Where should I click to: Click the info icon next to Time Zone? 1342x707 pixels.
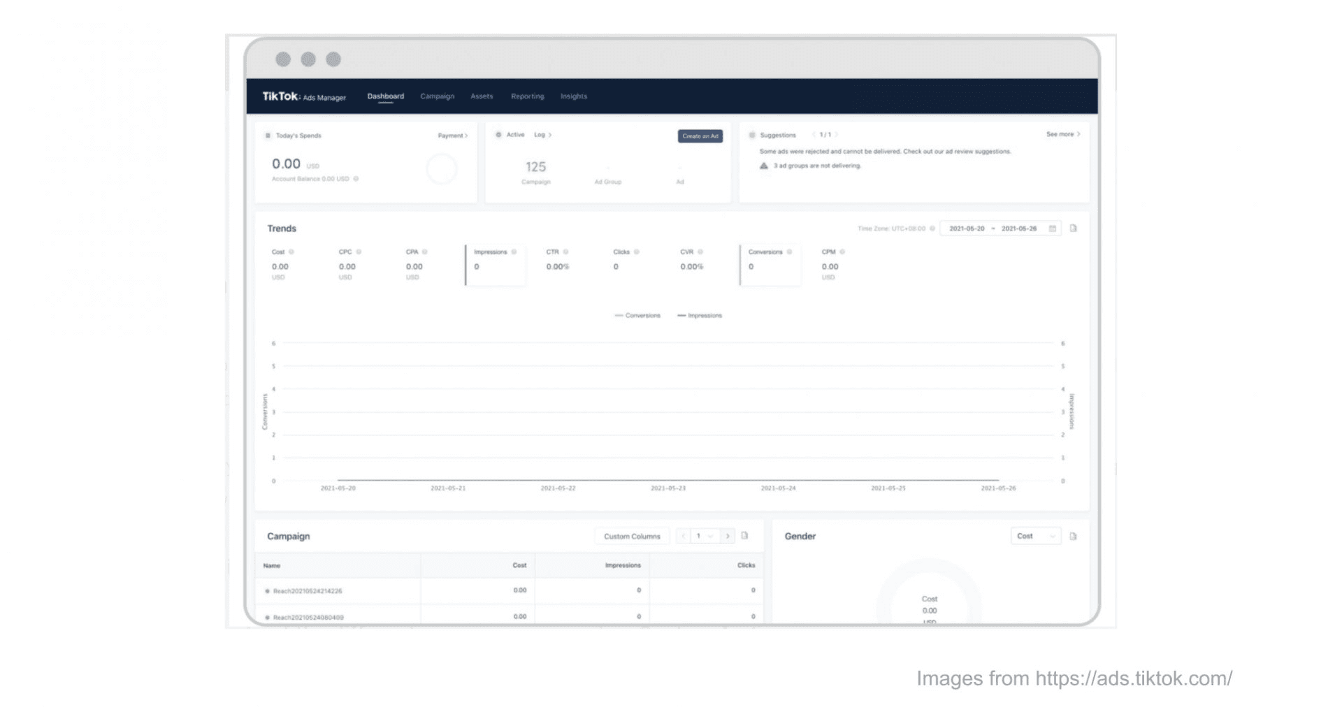(x=932, y=228)
